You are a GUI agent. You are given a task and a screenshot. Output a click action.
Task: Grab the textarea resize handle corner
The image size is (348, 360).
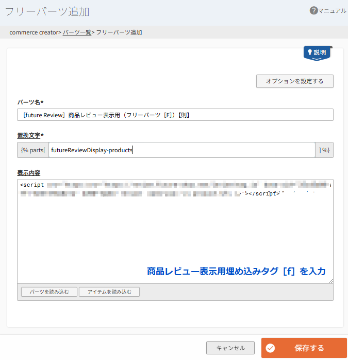click(x=331, y=281)
